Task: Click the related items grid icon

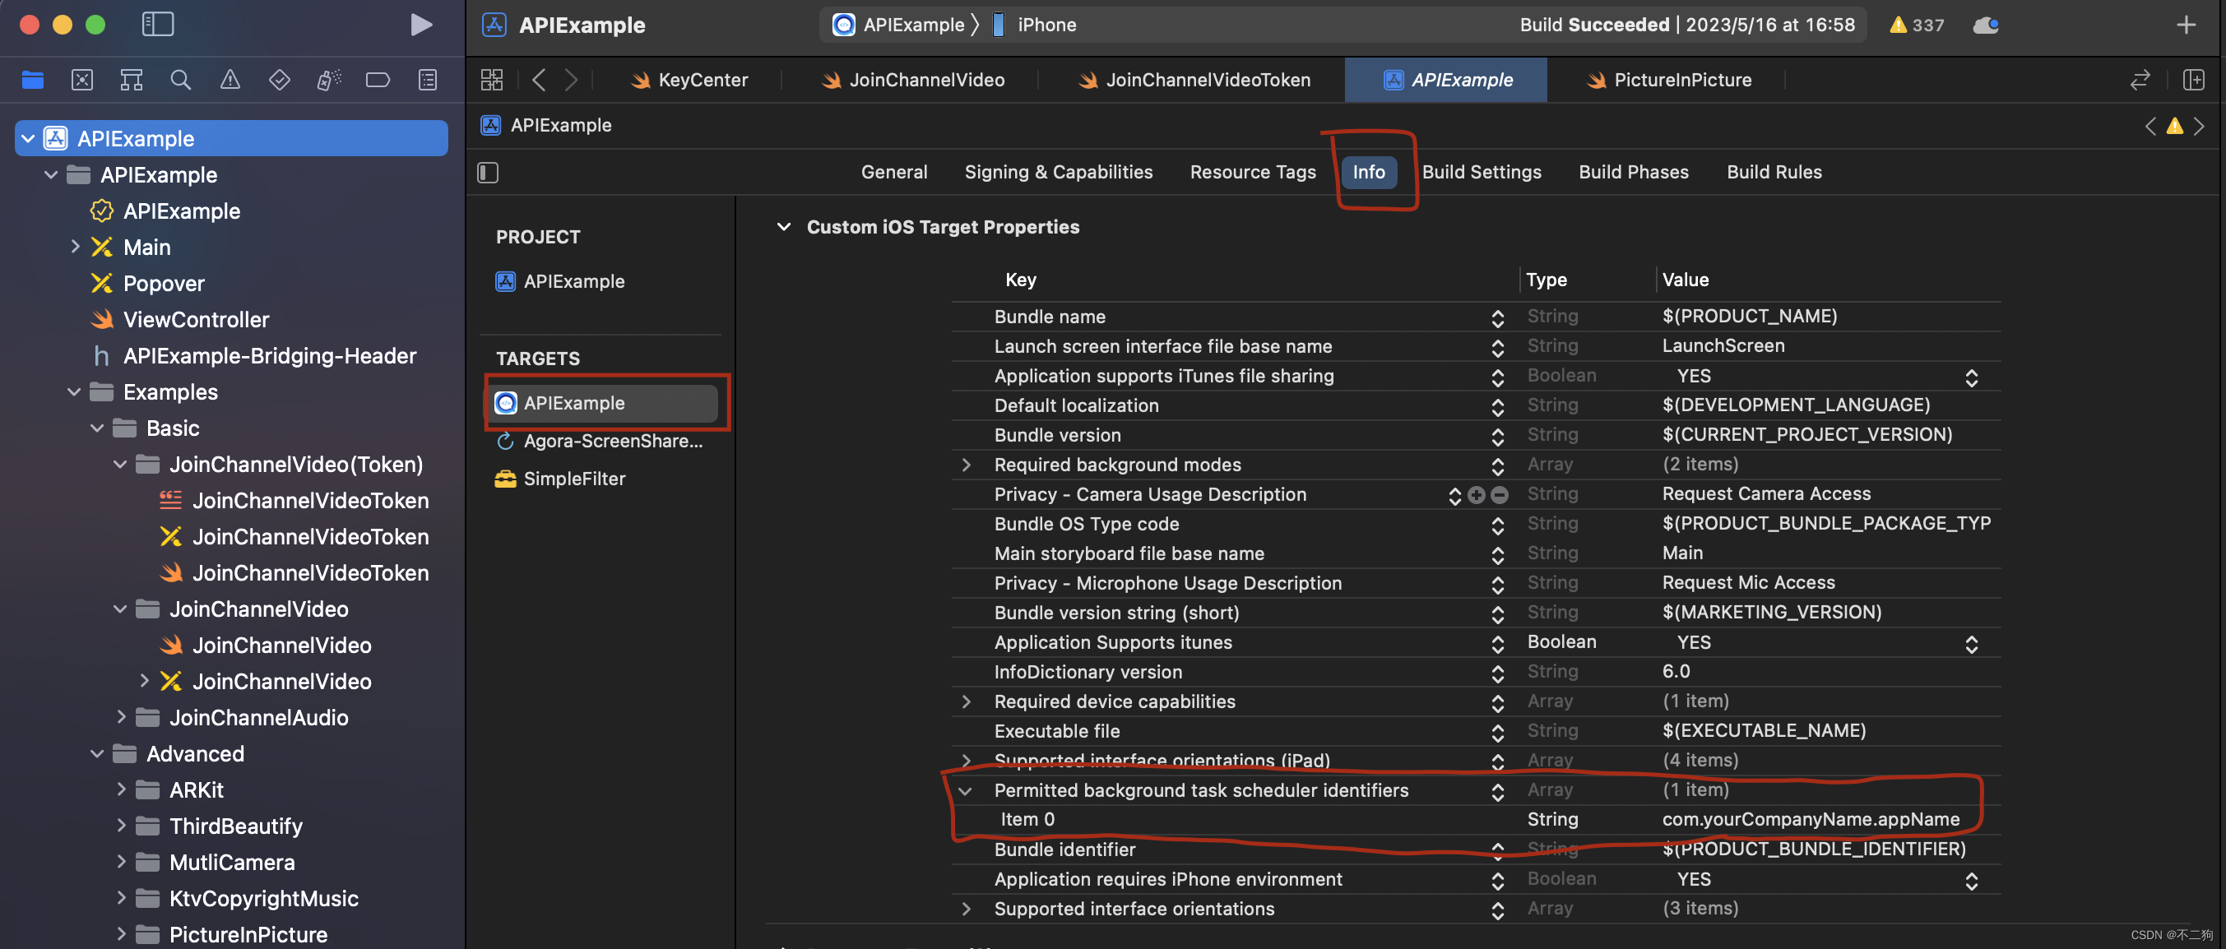Action: (492, 81)
